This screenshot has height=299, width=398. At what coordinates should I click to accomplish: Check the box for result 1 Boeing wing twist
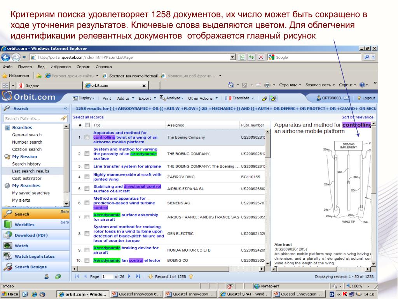(87, 137)
